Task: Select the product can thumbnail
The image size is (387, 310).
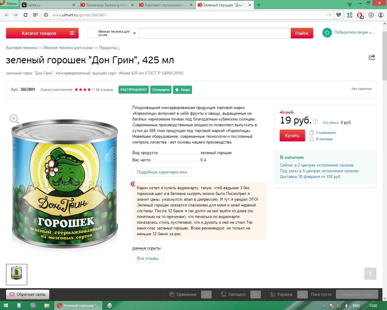Action: (x=17, y=274)
